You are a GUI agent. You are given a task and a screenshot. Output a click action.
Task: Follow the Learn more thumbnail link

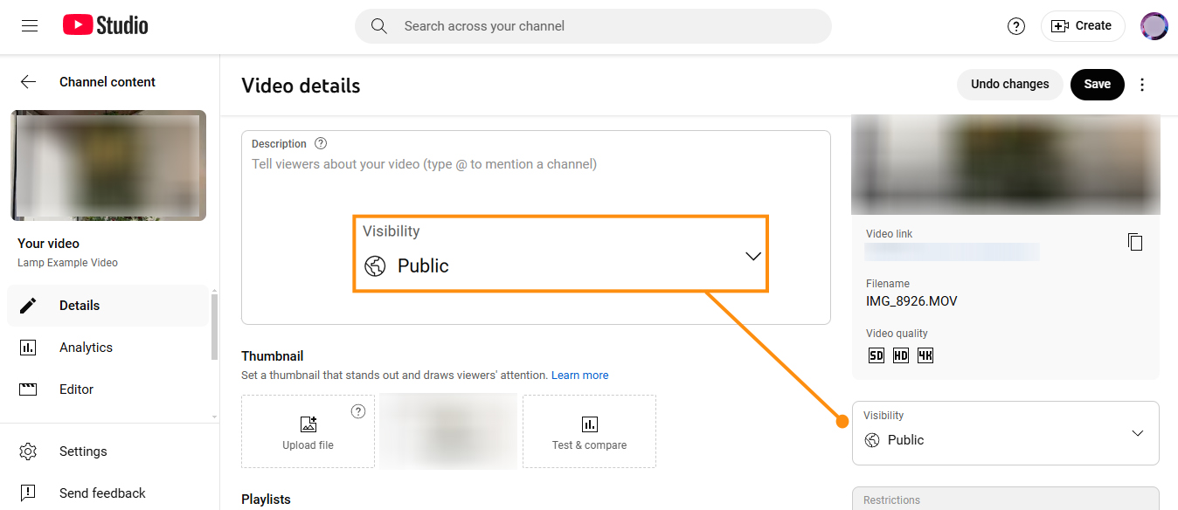(x=579, y=376)
